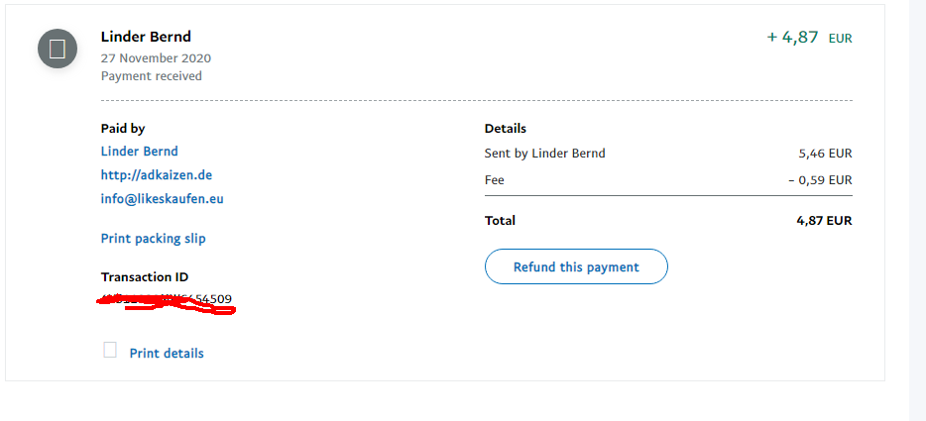
Task: Click the redacted Transaction ID number
Action: (x=167, y=299)
